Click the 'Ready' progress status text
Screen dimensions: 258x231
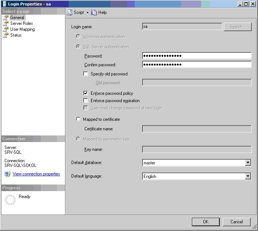[x=25, y=197]
